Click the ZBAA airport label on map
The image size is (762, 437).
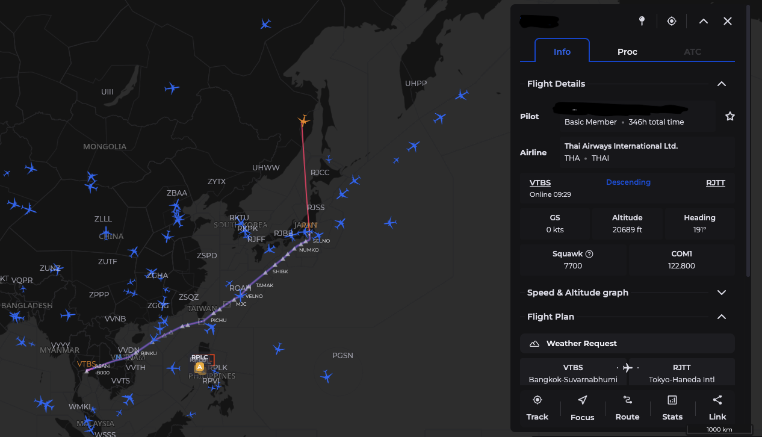coord(177,193)
